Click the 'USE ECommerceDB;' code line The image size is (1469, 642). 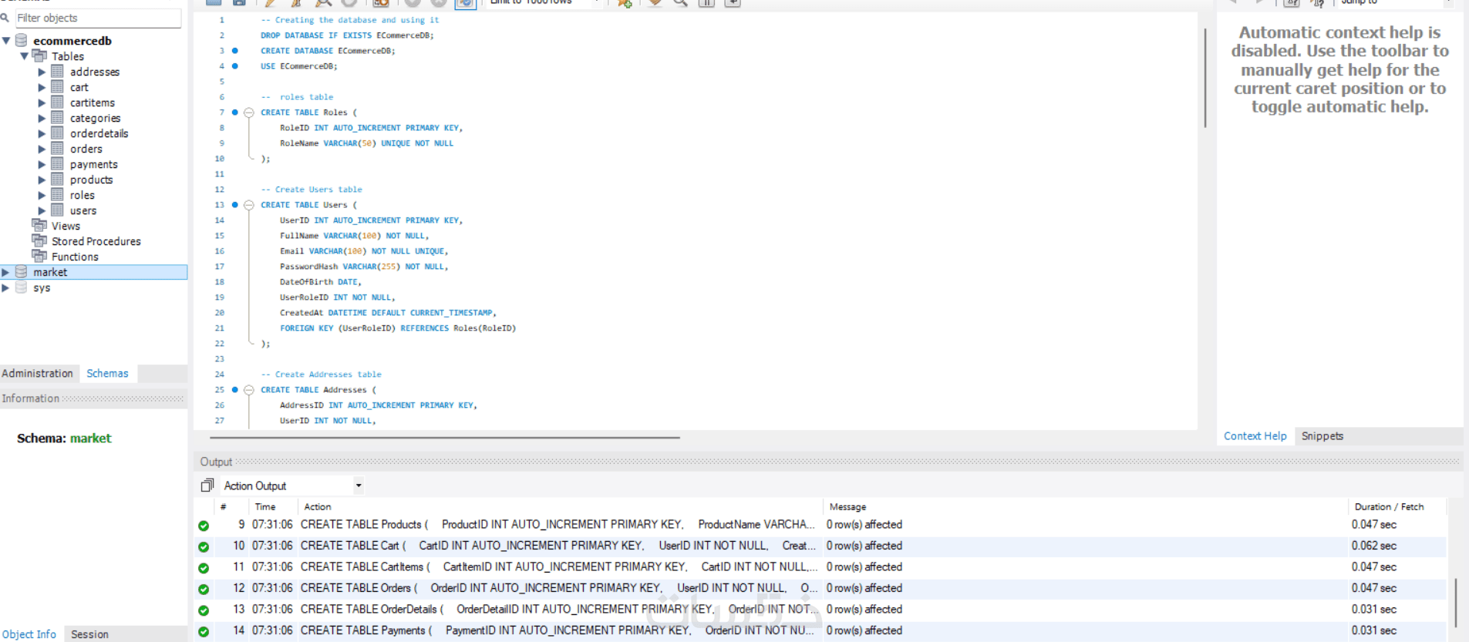(x=298, y=66)
